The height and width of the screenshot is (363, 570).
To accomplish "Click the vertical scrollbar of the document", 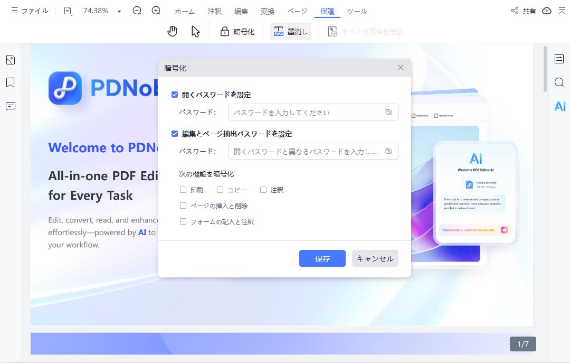I will (545, 69).
